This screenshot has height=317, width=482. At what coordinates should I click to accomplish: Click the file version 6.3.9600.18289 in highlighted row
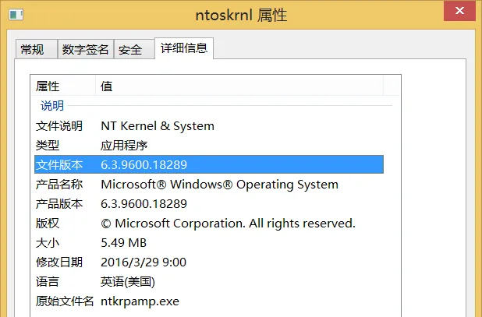tap(144, 165)
